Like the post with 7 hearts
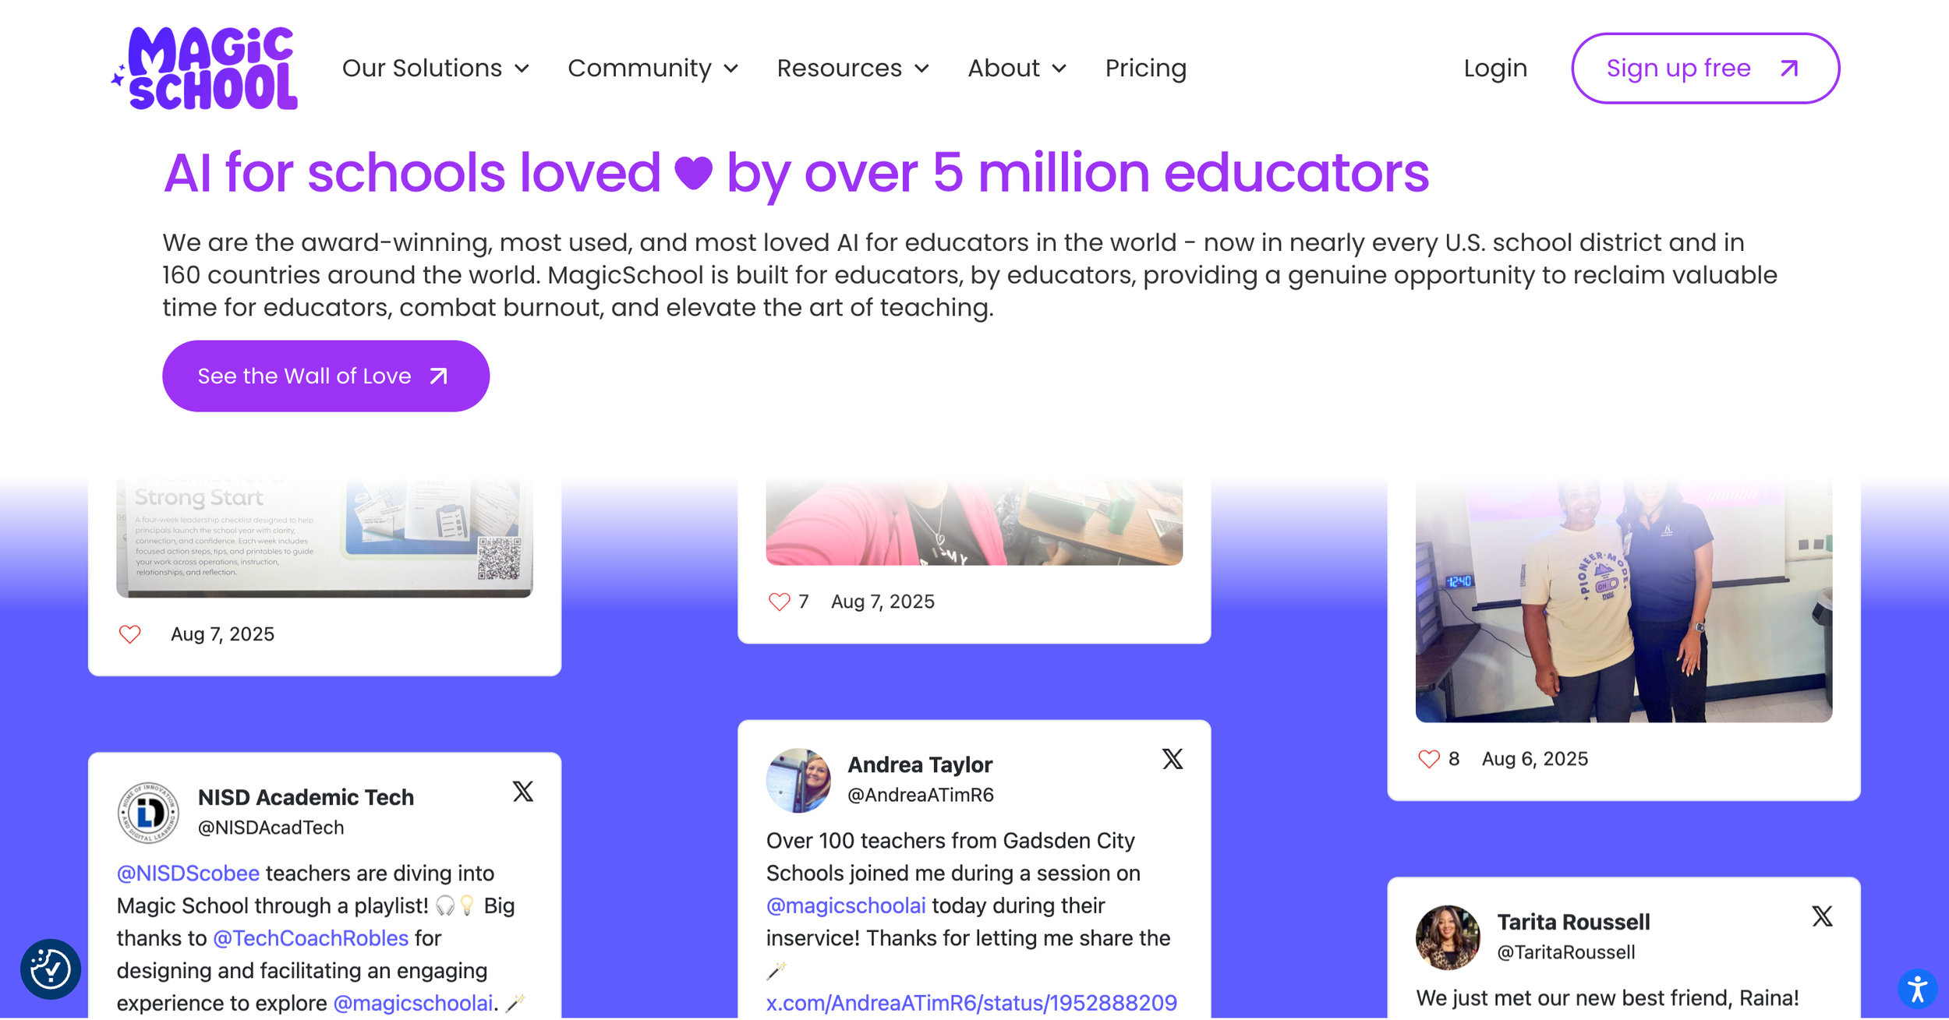The image size is (1949, 1020). tap(779, 602)
